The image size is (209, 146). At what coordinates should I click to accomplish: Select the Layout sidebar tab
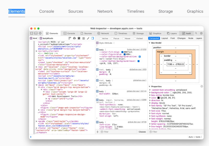[x=165, y=38]
